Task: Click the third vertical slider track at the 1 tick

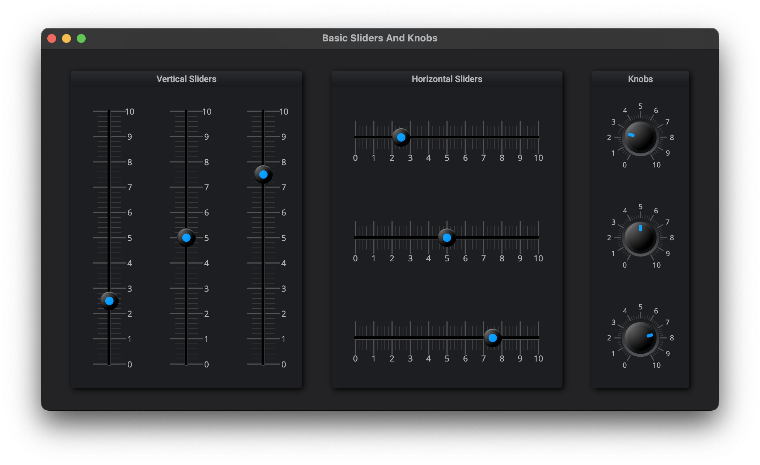Action: click(x=263, y=339)
